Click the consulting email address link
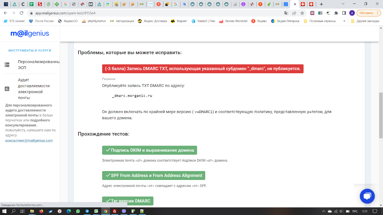Viewport: 383px width, 215px height. tap(29, 140)
